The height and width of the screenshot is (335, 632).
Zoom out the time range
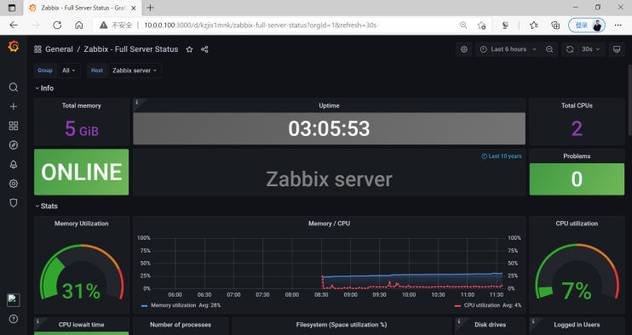click(x=549, y=49)
